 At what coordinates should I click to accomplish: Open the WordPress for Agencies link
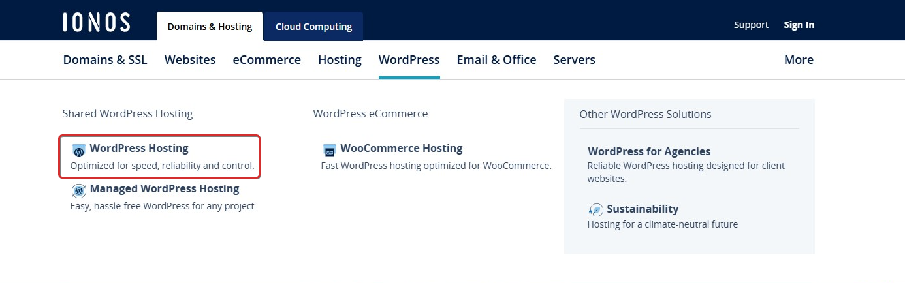pyautogui.click(x=649, y=151)
